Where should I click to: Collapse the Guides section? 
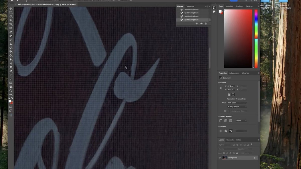219,127
